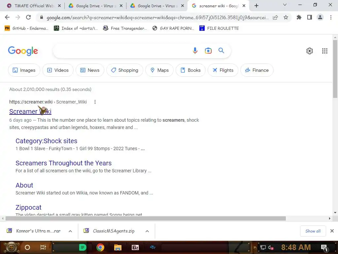Open 7-Zip from the taskbar

pyautogui.click(x=135, y=247)
